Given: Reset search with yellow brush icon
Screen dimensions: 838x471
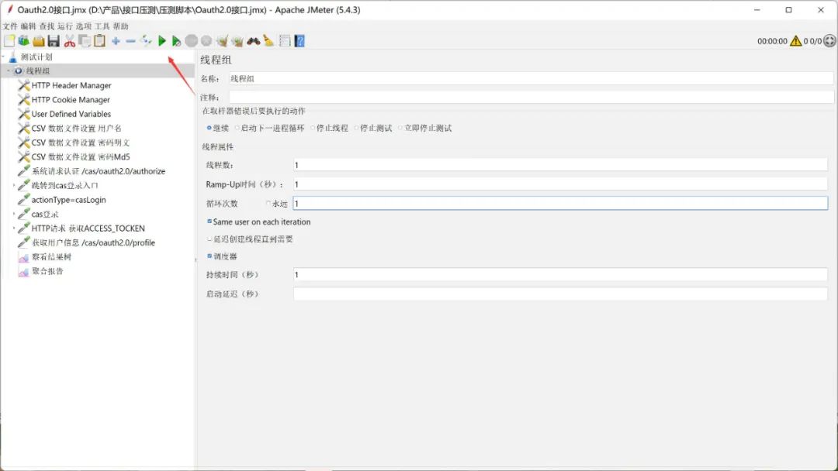Looking at the screenshot, I should point(268,41).
